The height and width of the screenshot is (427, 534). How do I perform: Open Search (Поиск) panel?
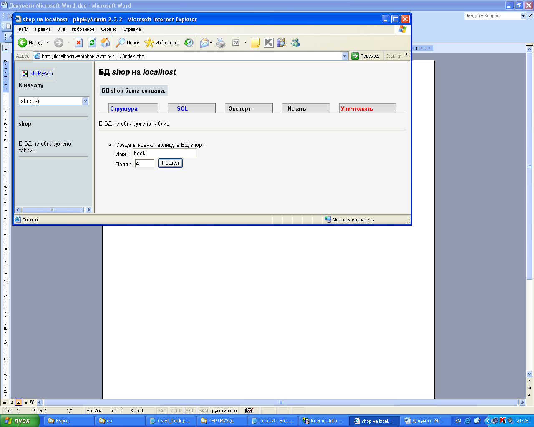[x=128, y=43]
